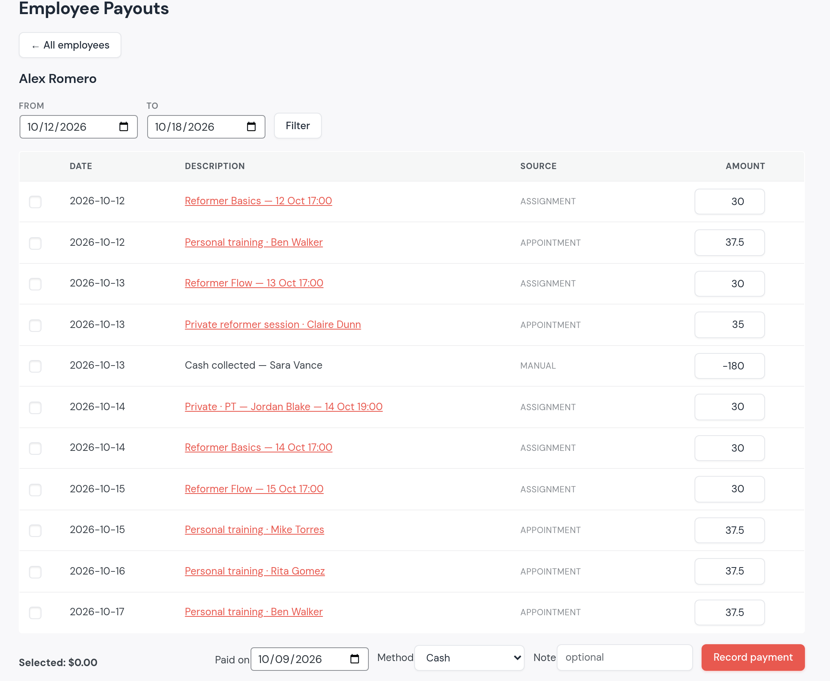Viewport: 830px width, 681px height.
Task: Open the payment Method dropdown
Action: [x=469, y=658]
